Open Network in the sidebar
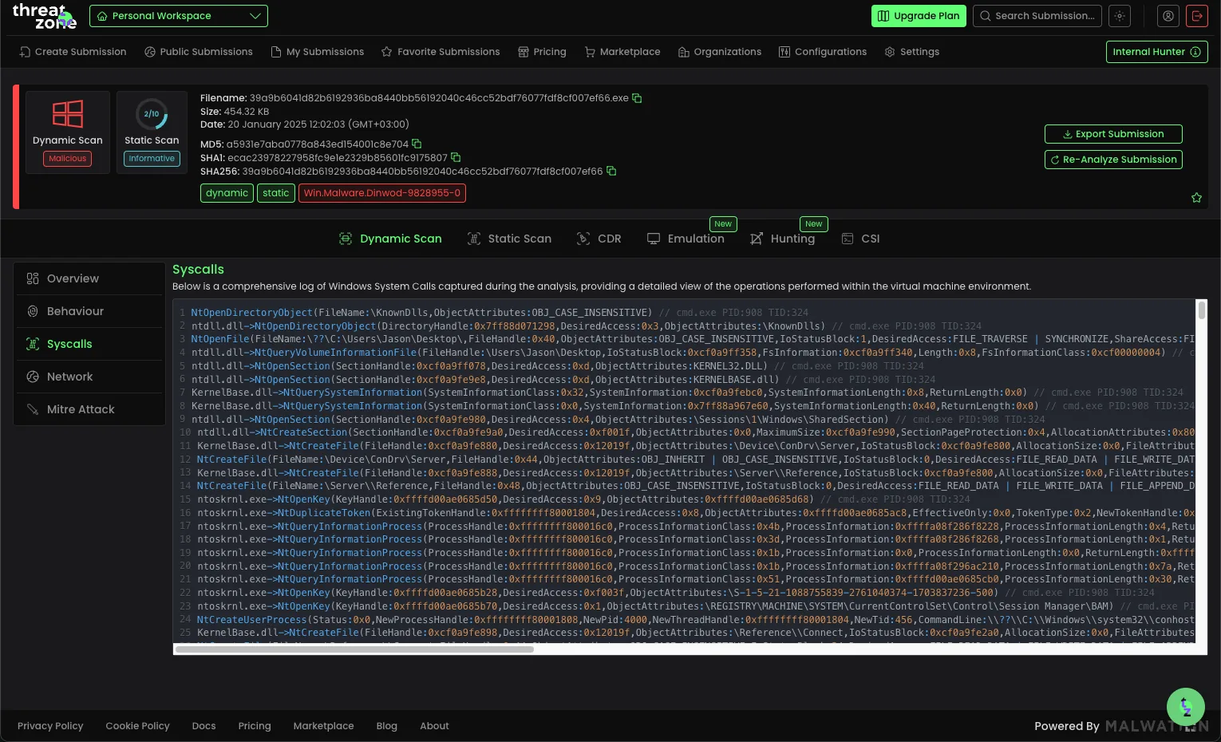 pyautogui.click(x=89, y=377)
